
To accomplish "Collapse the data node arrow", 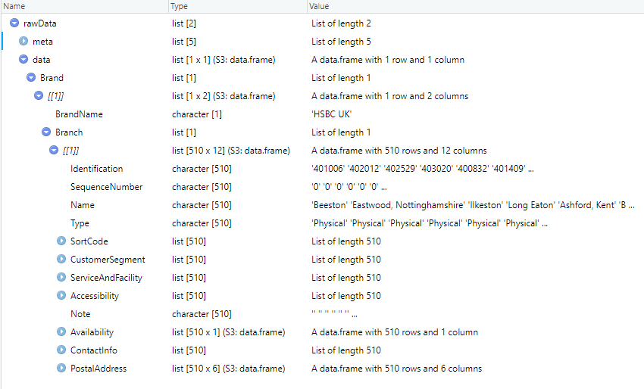I will point(23,60).
